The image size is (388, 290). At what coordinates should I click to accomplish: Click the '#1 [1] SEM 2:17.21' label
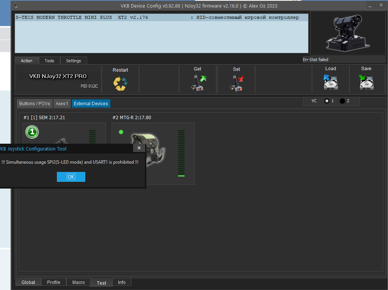pos(44,118)
